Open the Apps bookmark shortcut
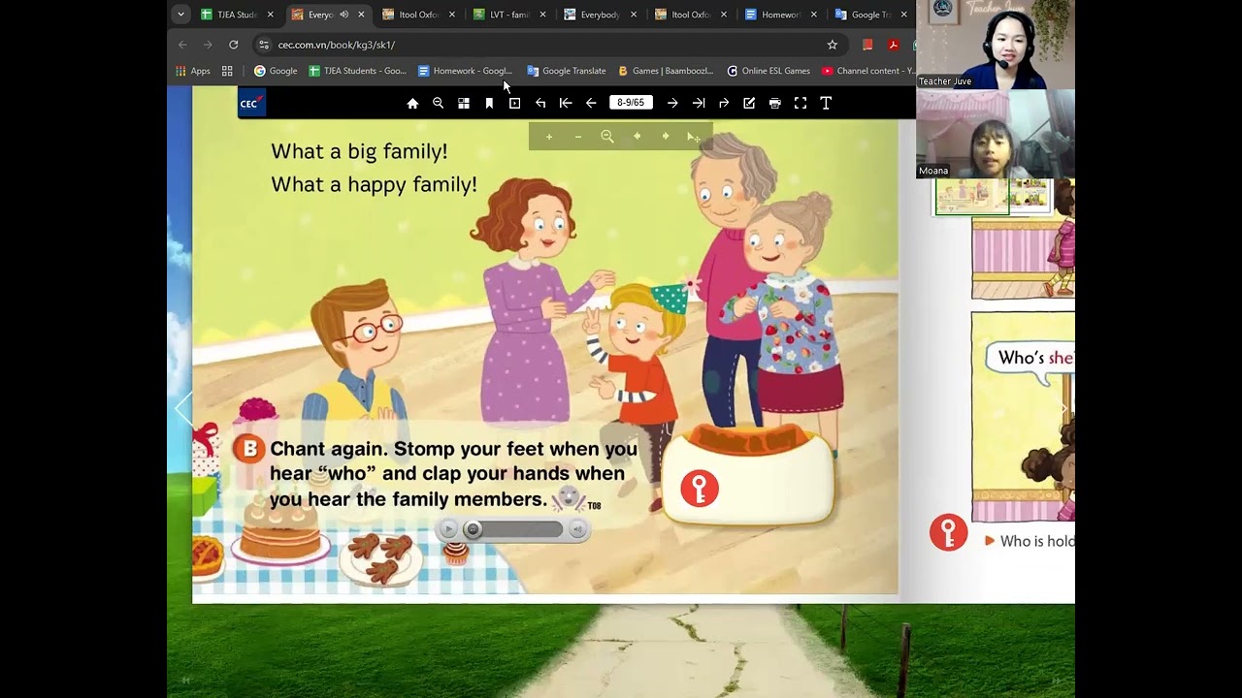This screenshot has height=698, width=1242. [192, 71]
